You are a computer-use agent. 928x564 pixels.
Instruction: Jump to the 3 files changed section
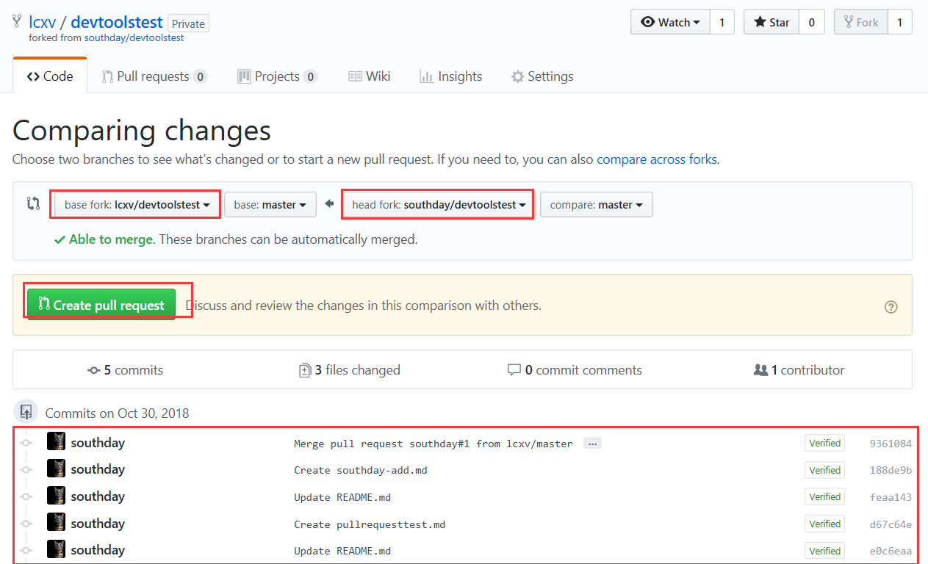(349, 370)
